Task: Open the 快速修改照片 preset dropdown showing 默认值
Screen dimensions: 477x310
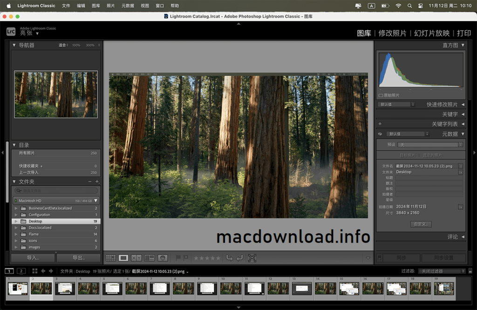Action: click(395, 104)
